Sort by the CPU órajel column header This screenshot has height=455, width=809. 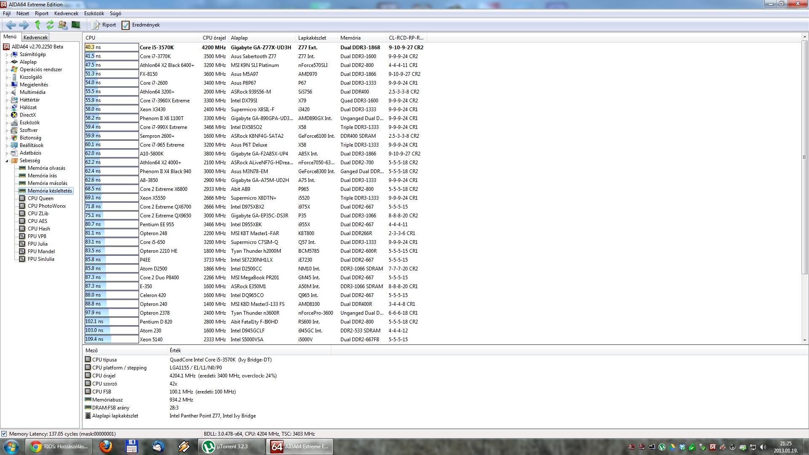tap(214, 37)
